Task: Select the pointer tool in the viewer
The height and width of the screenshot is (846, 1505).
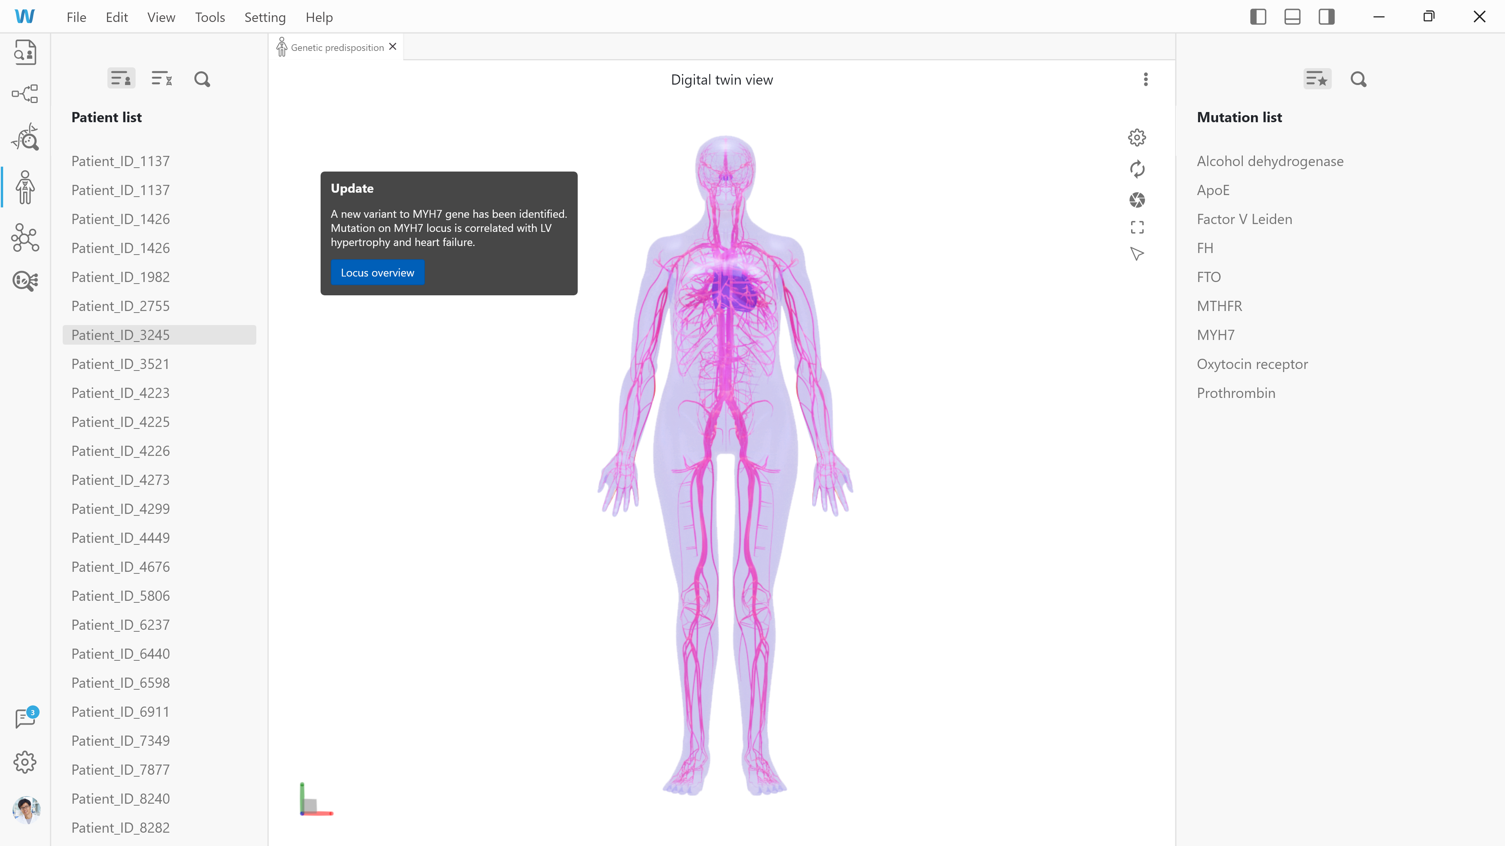Action: tap(1136, 254)
